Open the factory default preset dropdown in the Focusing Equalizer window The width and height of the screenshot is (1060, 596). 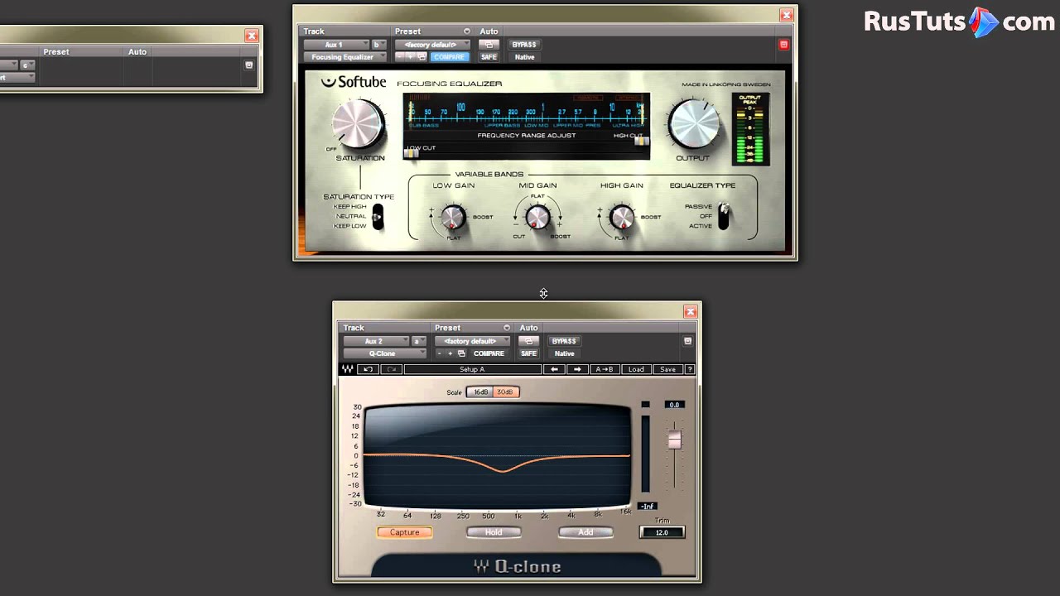(x=432, y=45)
